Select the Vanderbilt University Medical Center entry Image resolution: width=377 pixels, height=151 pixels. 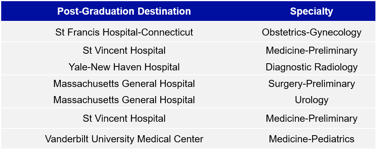click(x=124, y=139)
